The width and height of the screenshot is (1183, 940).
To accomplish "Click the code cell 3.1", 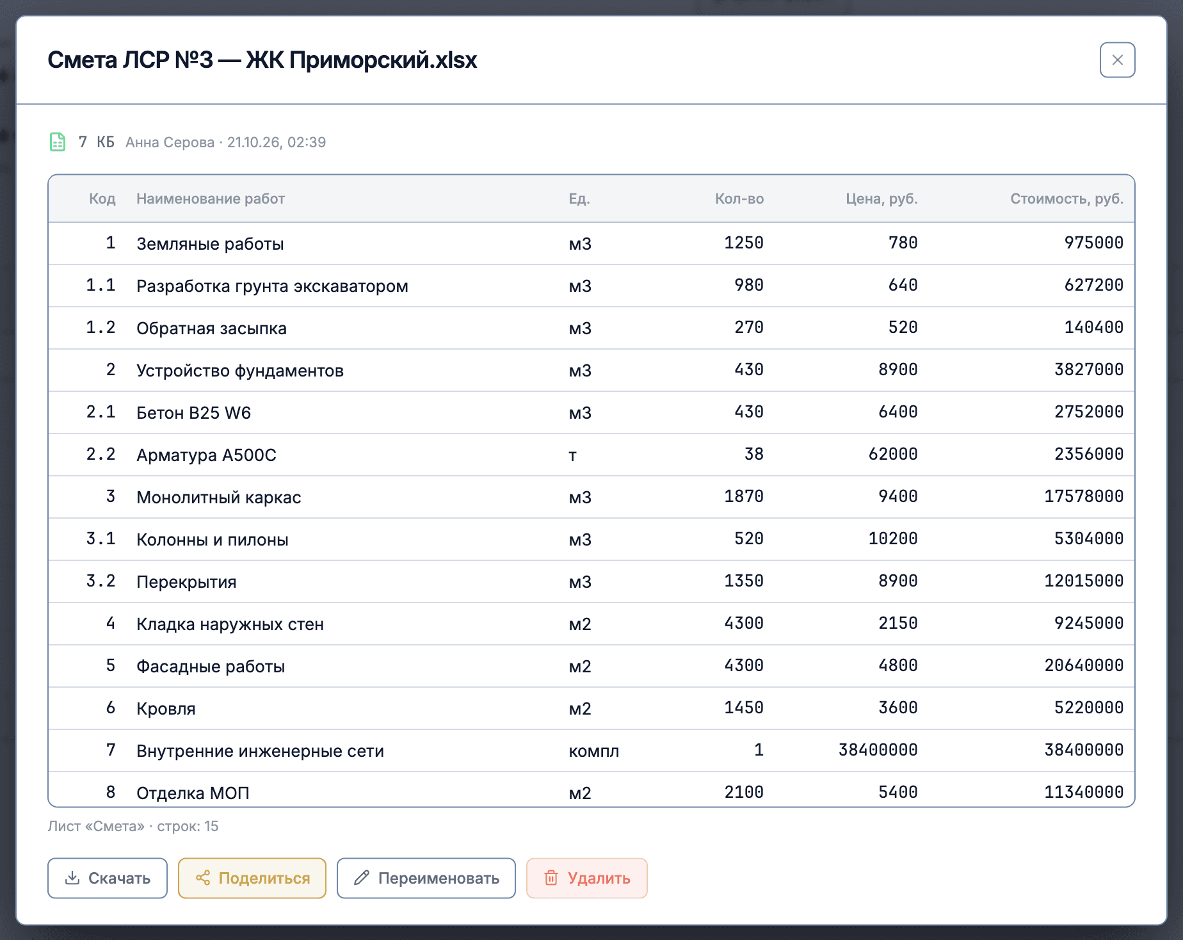I will click(101, 539).
